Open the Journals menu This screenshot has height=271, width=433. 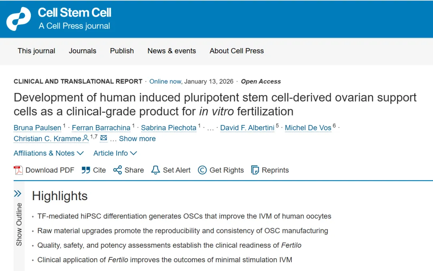pyautogui.click(x=83, y=51)
